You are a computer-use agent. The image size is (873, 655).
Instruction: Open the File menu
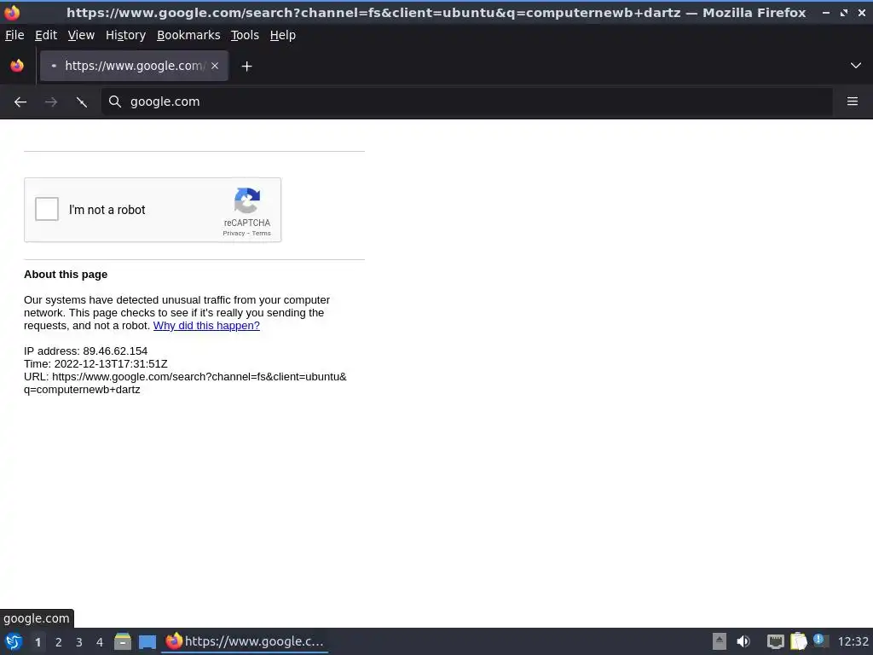[x=14, y=35]
